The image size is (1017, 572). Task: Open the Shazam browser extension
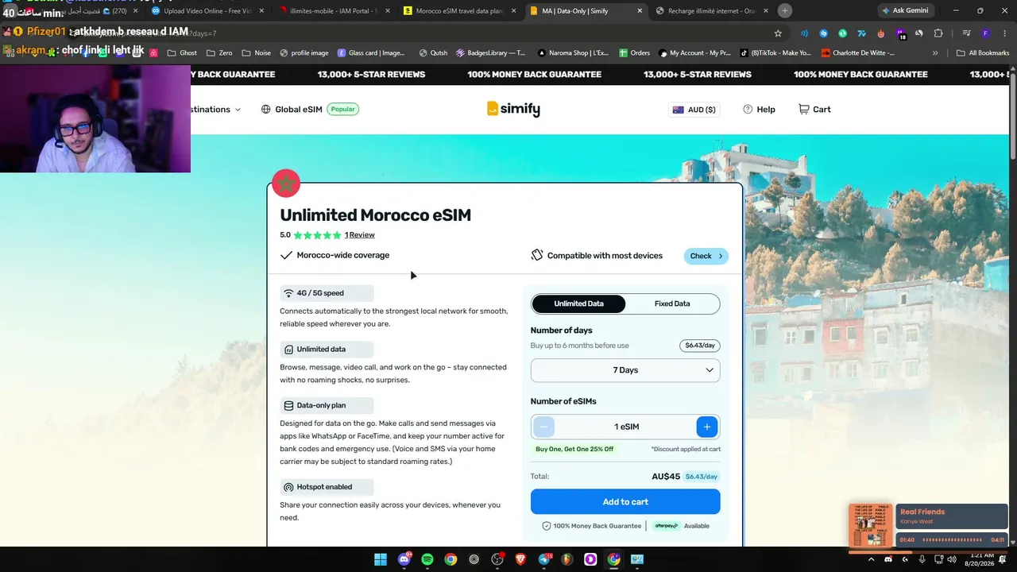point(823,33)
